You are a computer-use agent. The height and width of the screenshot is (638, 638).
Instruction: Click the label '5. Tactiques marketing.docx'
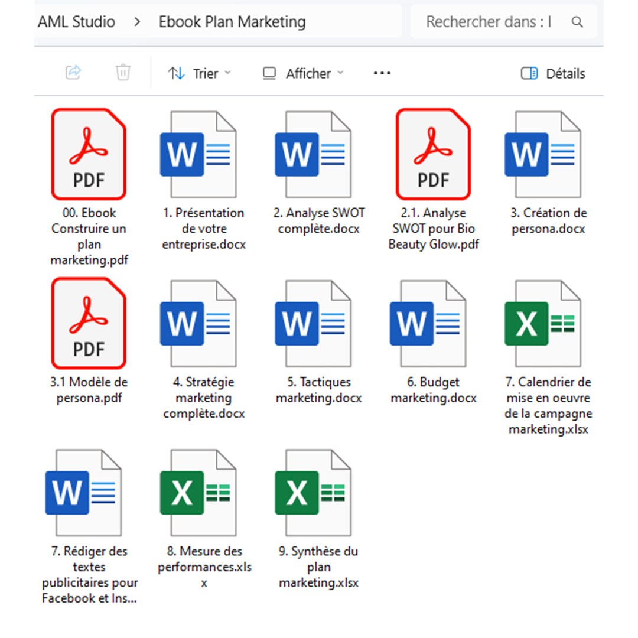pyautogui.click(x=319, y=390)
